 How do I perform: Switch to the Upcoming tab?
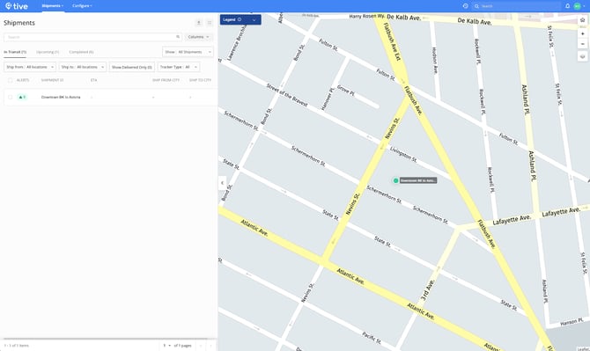tap(48, 52)
